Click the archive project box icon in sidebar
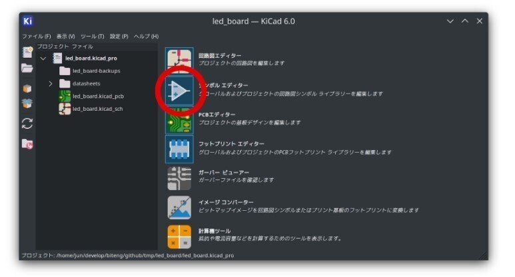The image size is (515, 277). point(27,88)
